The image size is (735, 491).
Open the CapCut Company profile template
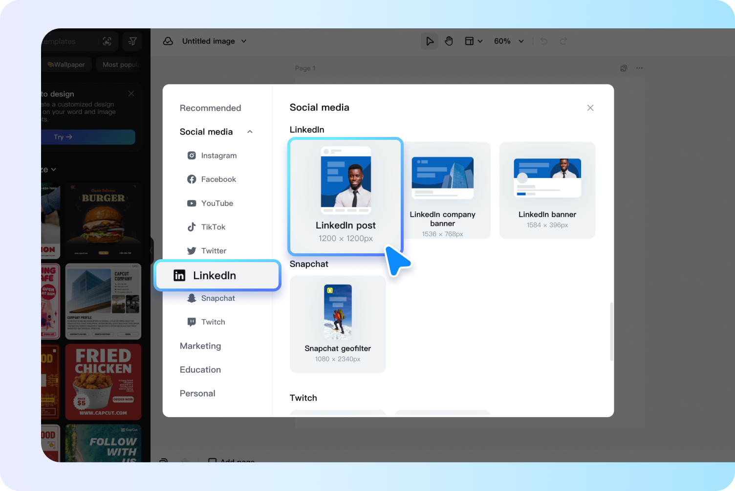(x=103, y=301)
